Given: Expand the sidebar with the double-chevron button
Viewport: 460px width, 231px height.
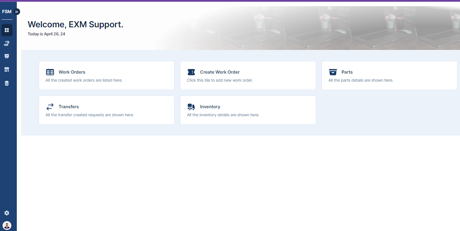Looking at the screenshot, I should click(17, 12).
